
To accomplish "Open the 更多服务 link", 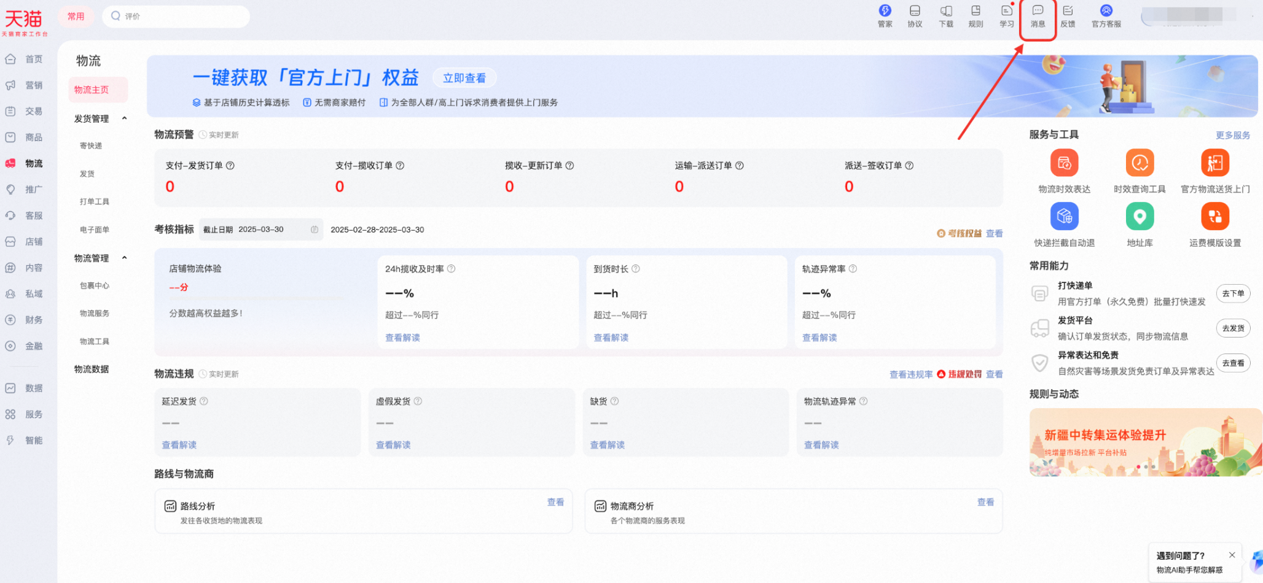I will tap(1232, 135).
